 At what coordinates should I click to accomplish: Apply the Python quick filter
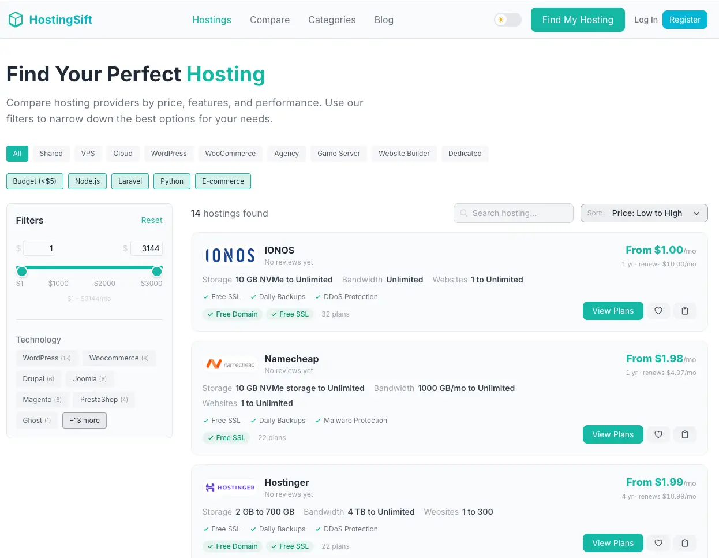tap(172, 181)
